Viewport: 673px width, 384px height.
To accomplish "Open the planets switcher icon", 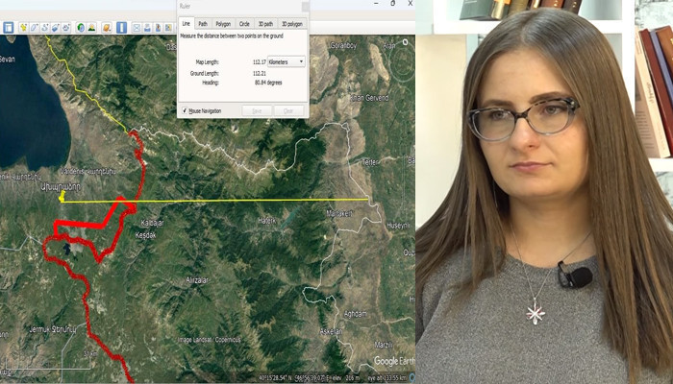I will (x=107, y=27).
